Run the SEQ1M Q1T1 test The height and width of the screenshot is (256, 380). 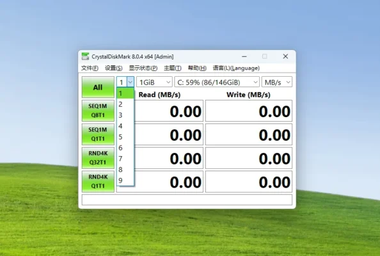click(98, 134)
